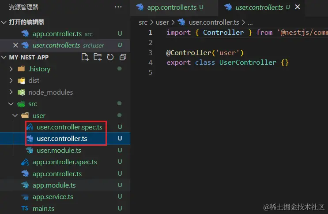
Task: Click the .history folder icon
Action: pyautogui.click(x=21, y=69)
